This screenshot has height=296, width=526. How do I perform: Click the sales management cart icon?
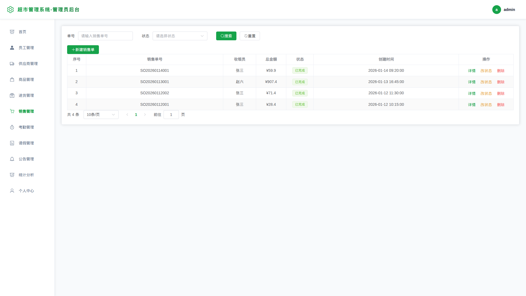click(x=12, y=111)
